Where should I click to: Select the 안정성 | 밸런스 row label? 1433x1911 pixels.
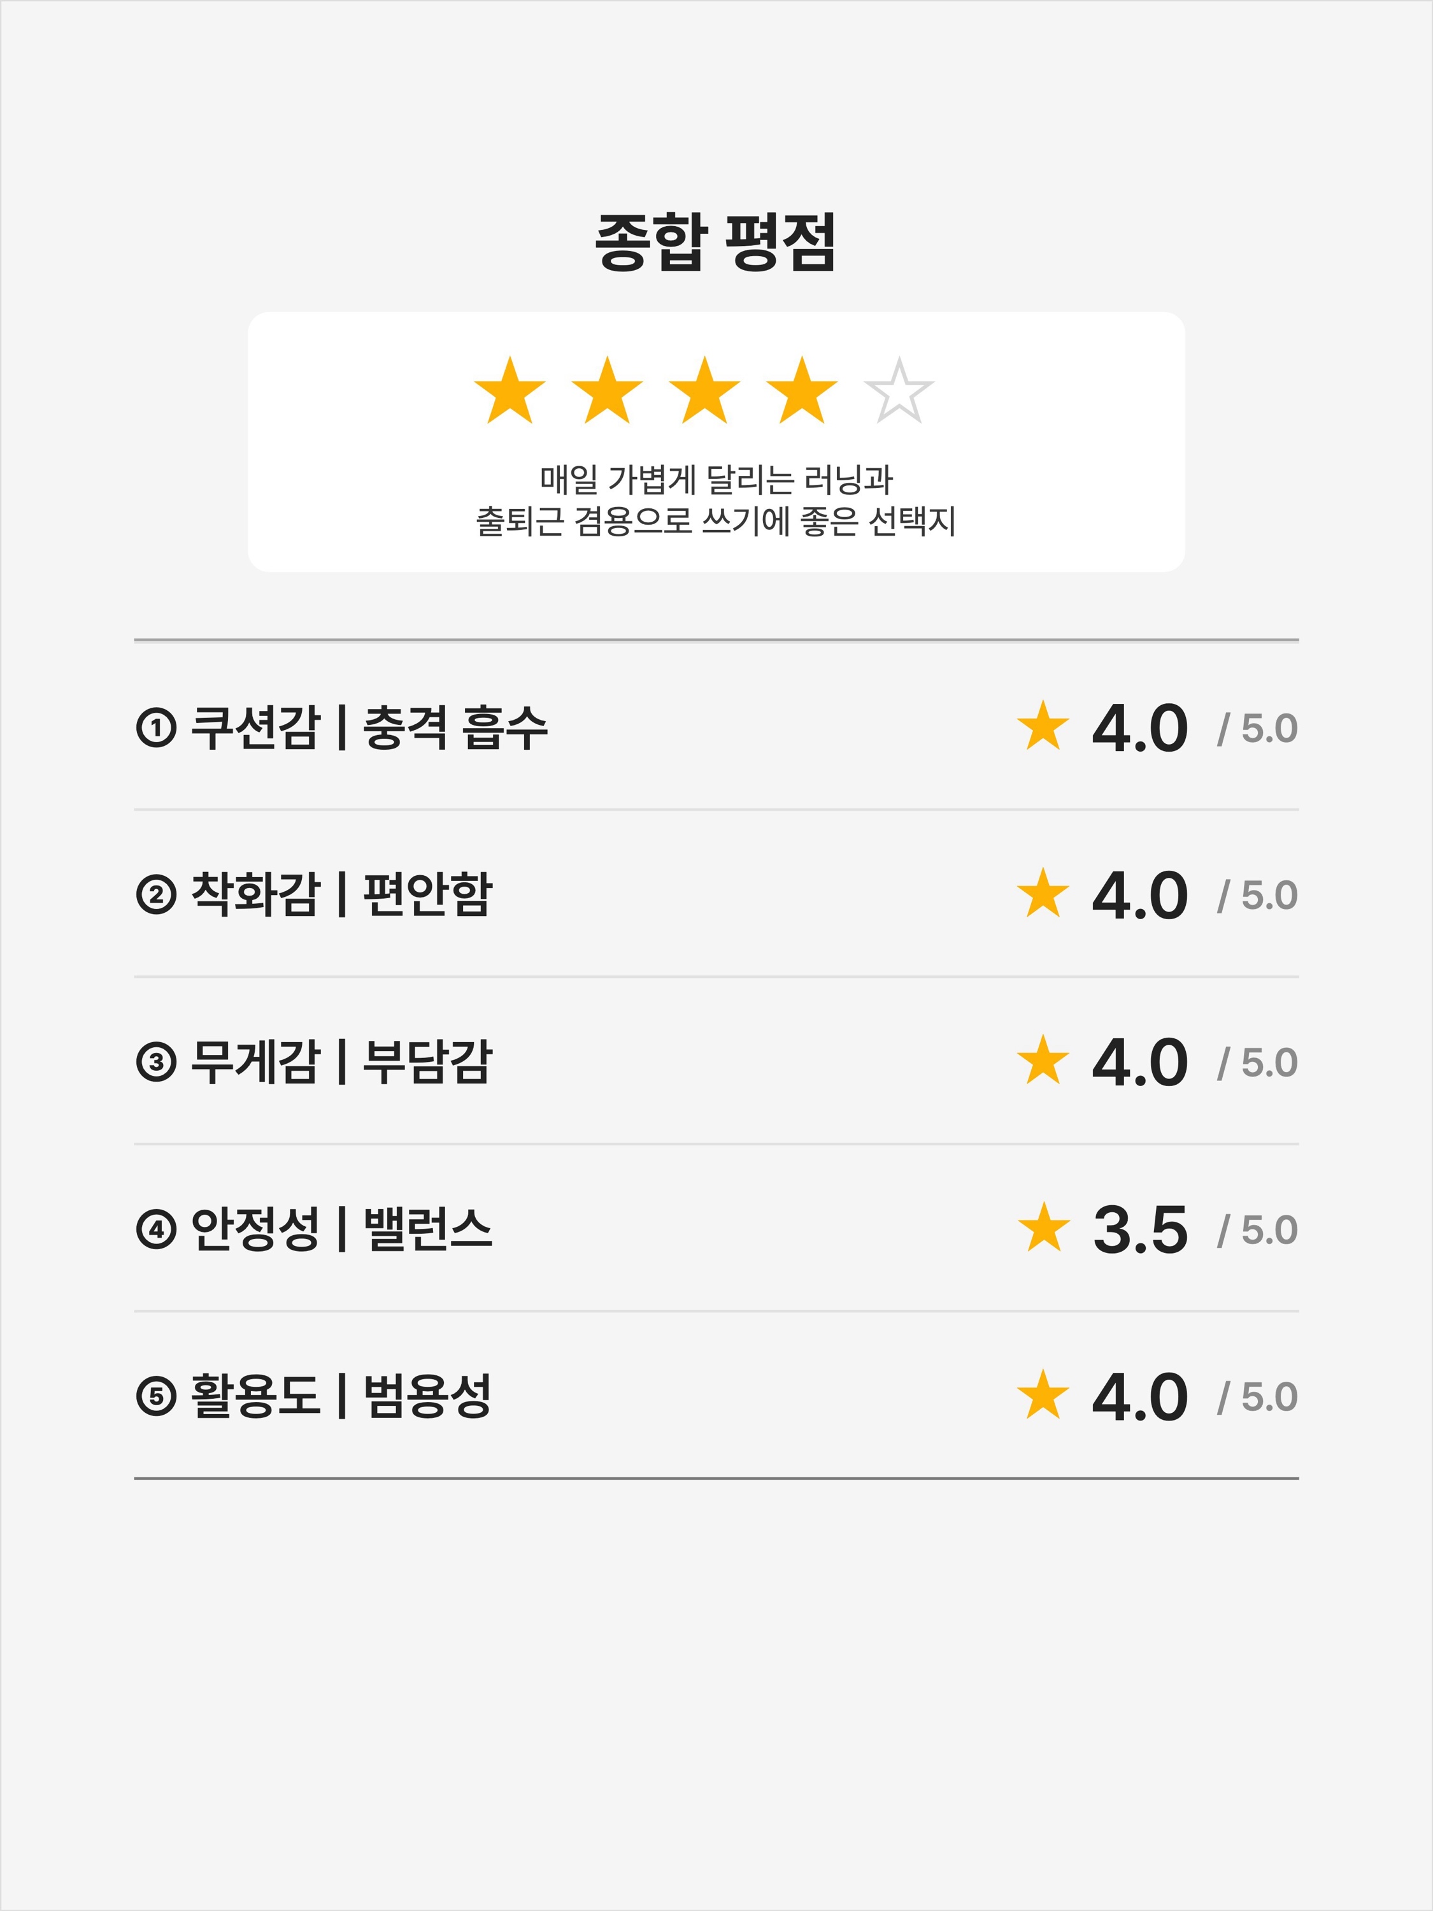coord(315,1229)
